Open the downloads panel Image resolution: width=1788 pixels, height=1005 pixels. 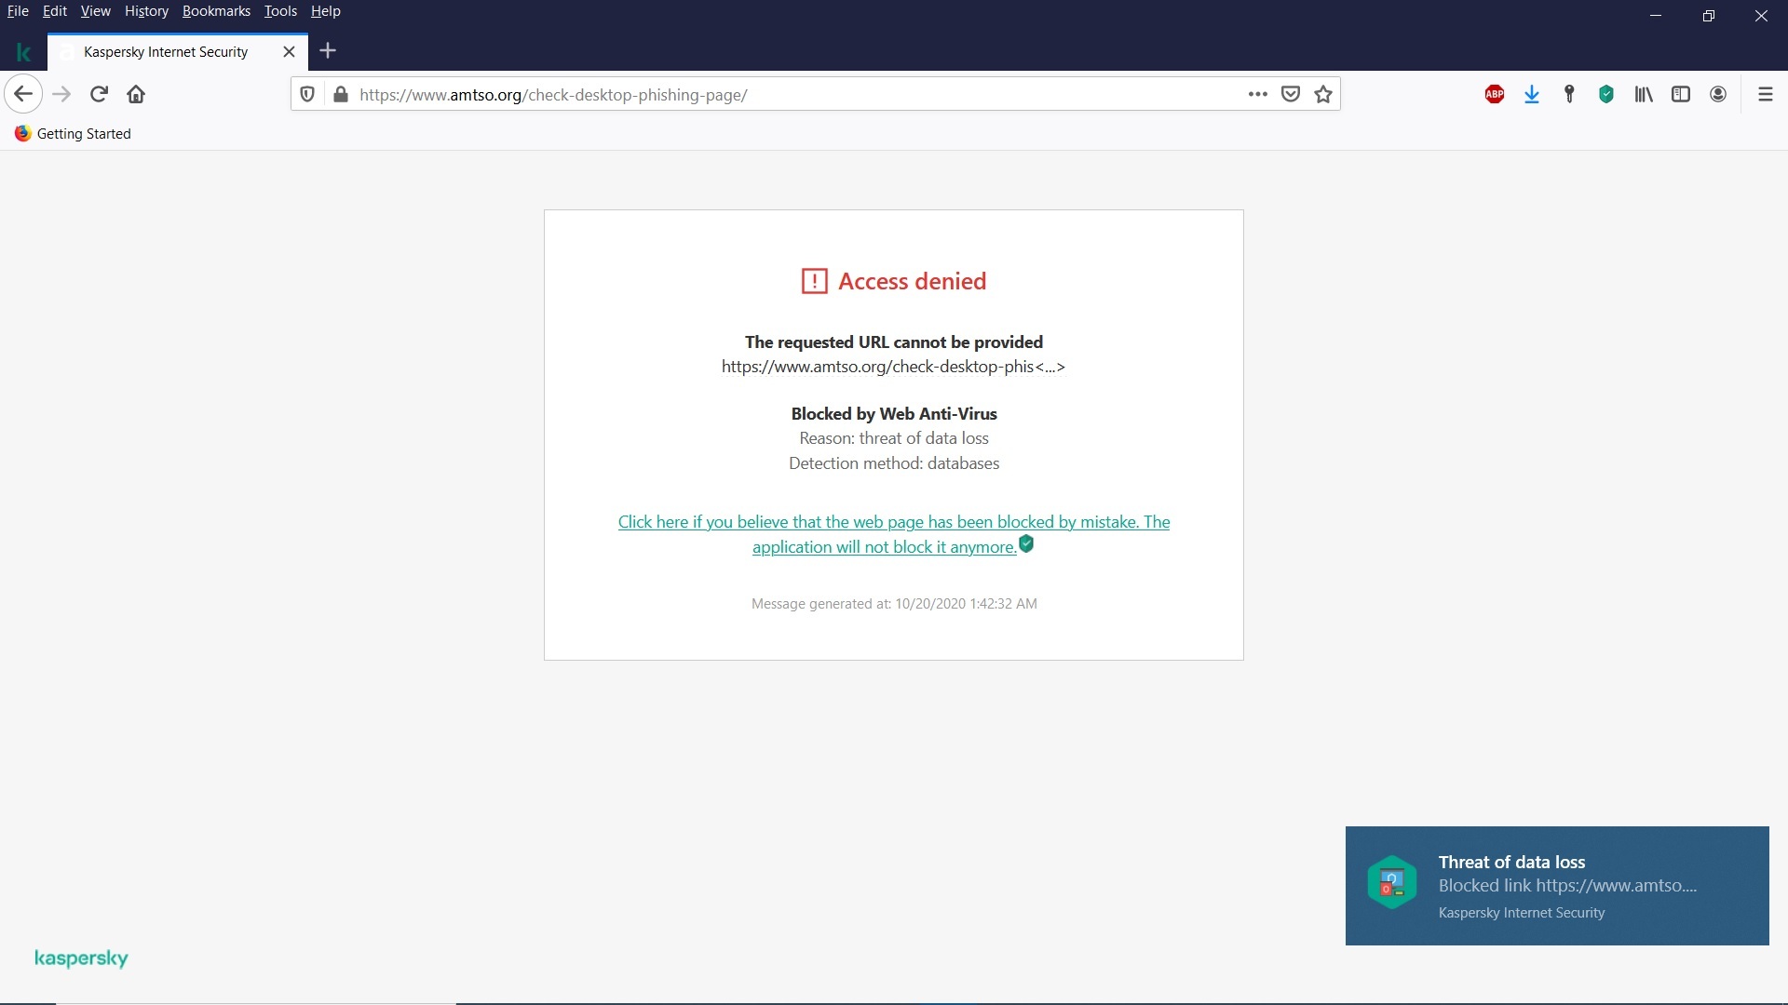pyautogui.click(x=1532, y=94)
